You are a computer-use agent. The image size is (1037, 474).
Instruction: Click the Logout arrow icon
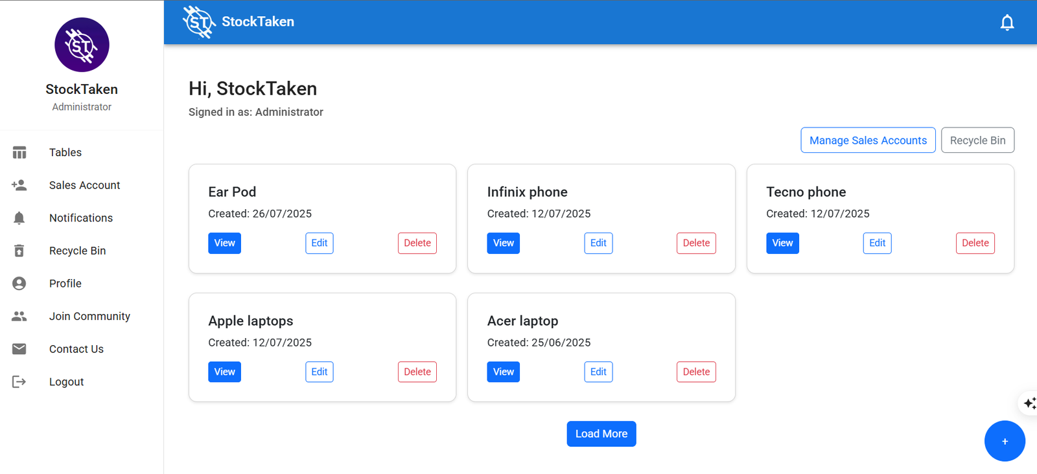tap(19, 382)
